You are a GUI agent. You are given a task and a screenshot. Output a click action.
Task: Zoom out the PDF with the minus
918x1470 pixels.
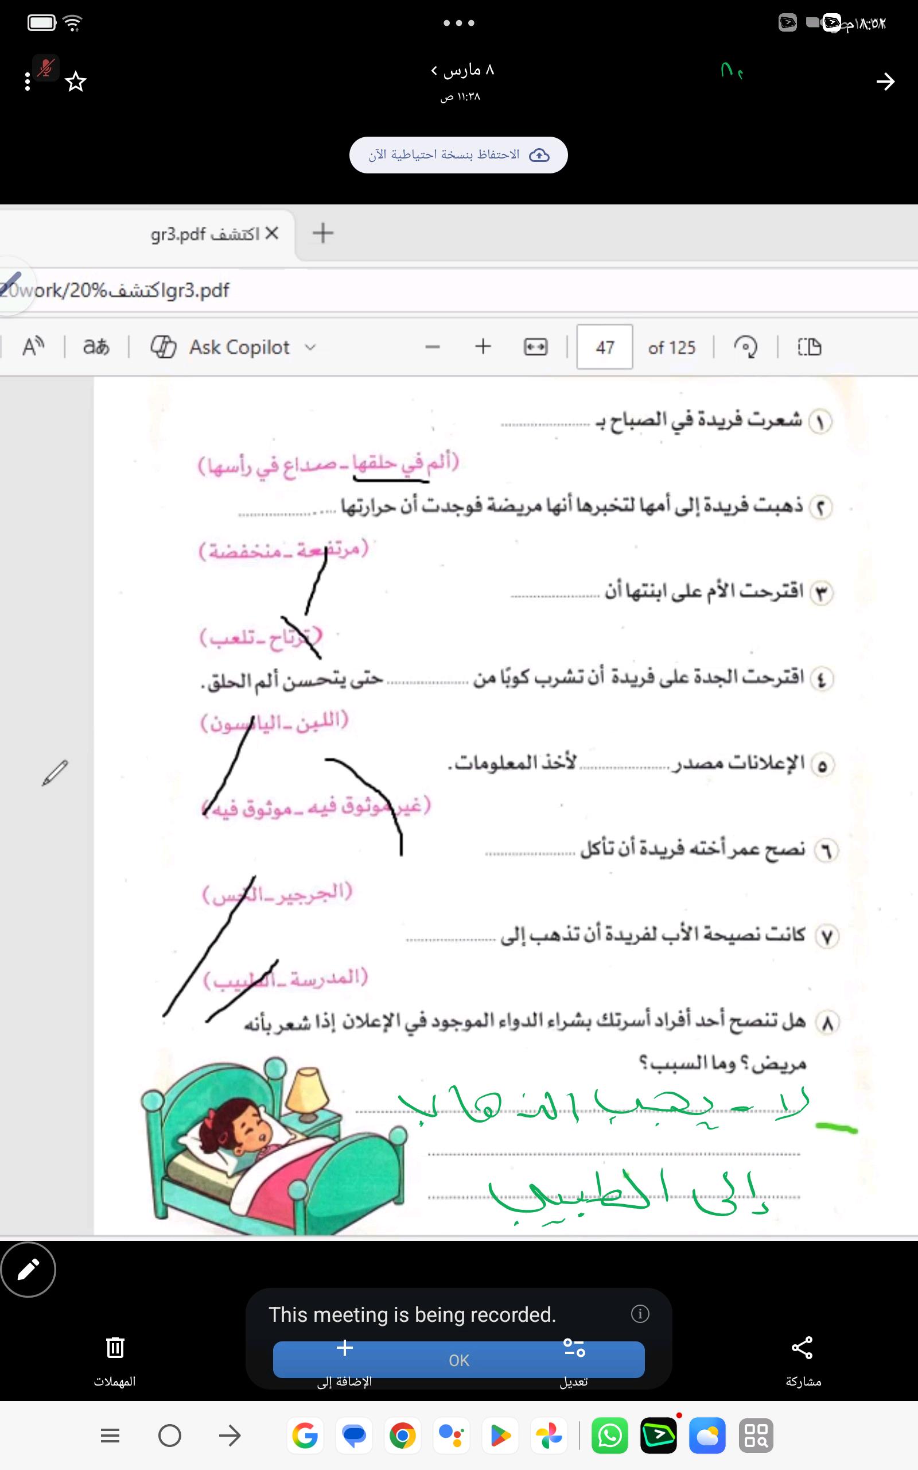pos(432,347)
